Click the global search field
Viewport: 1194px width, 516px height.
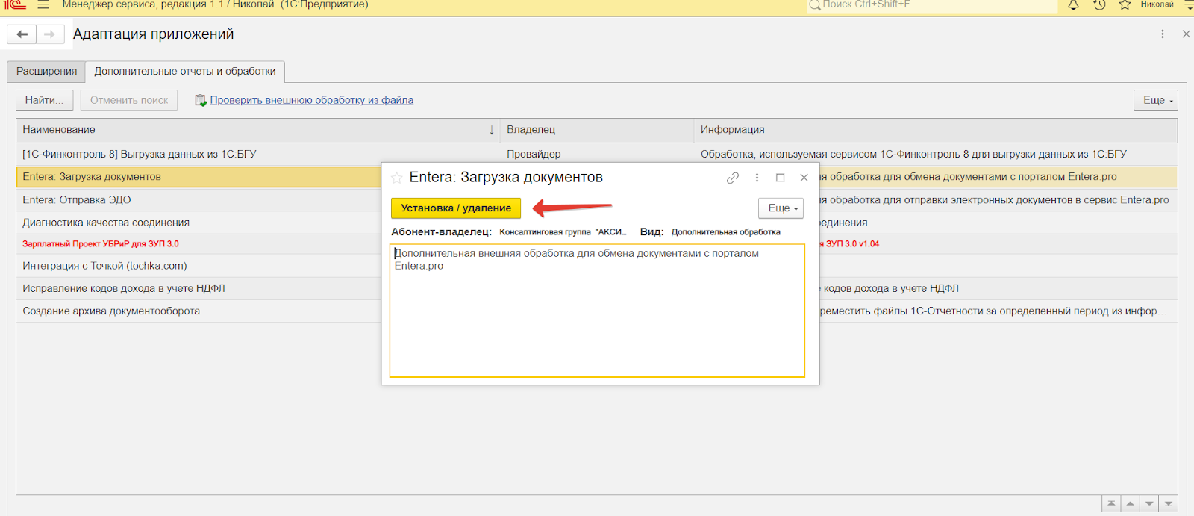coord(932,4)
